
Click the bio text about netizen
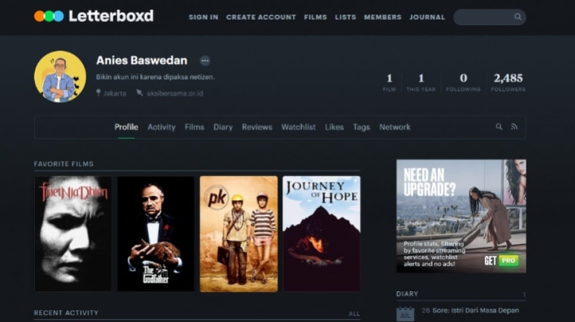(x=155, y=77)
